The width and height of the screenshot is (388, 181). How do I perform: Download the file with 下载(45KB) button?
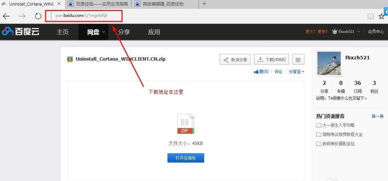(x=271, y=60)
